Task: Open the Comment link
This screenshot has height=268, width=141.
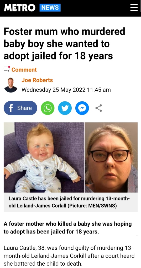Action: [x=24, y=70]
